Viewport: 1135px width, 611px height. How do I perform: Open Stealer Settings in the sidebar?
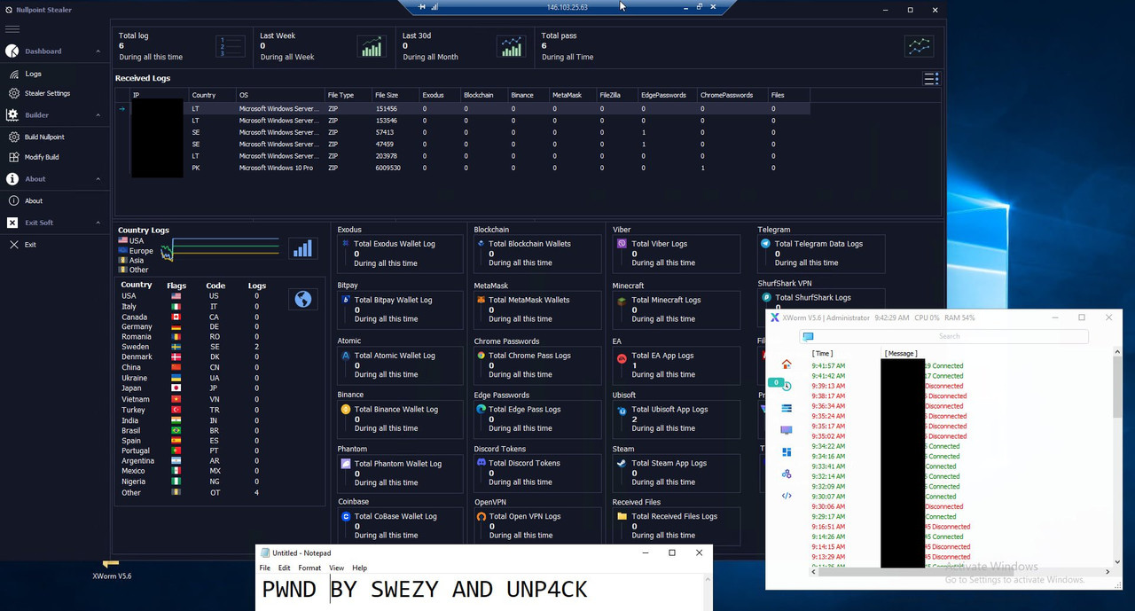tap(47, 93)
